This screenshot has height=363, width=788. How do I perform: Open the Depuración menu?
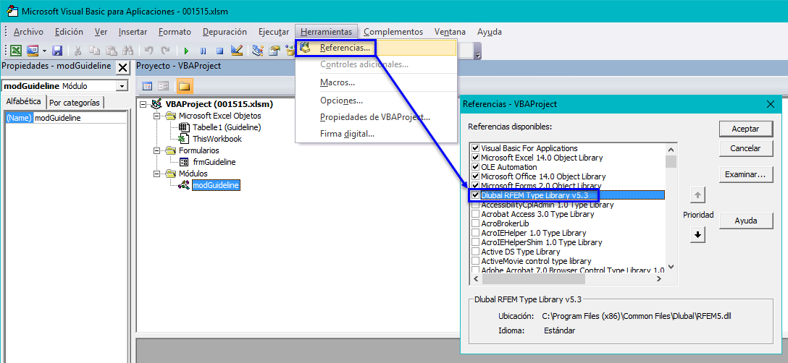click(225, 32)
